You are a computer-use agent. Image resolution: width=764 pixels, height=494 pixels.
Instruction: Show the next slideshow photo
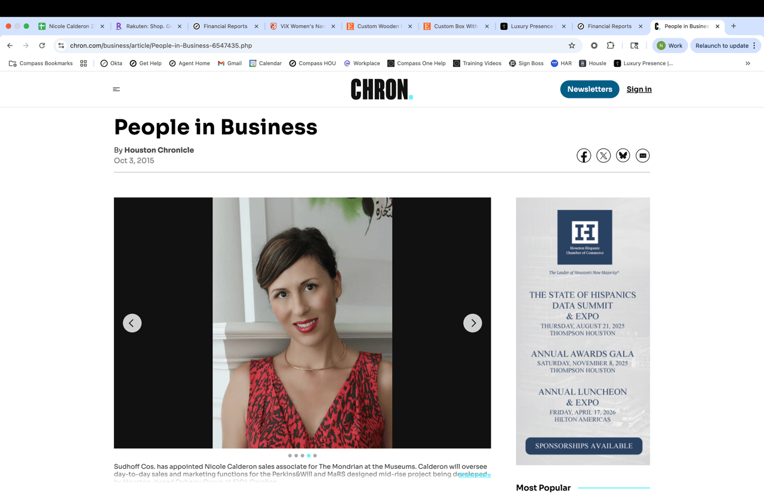473,323
